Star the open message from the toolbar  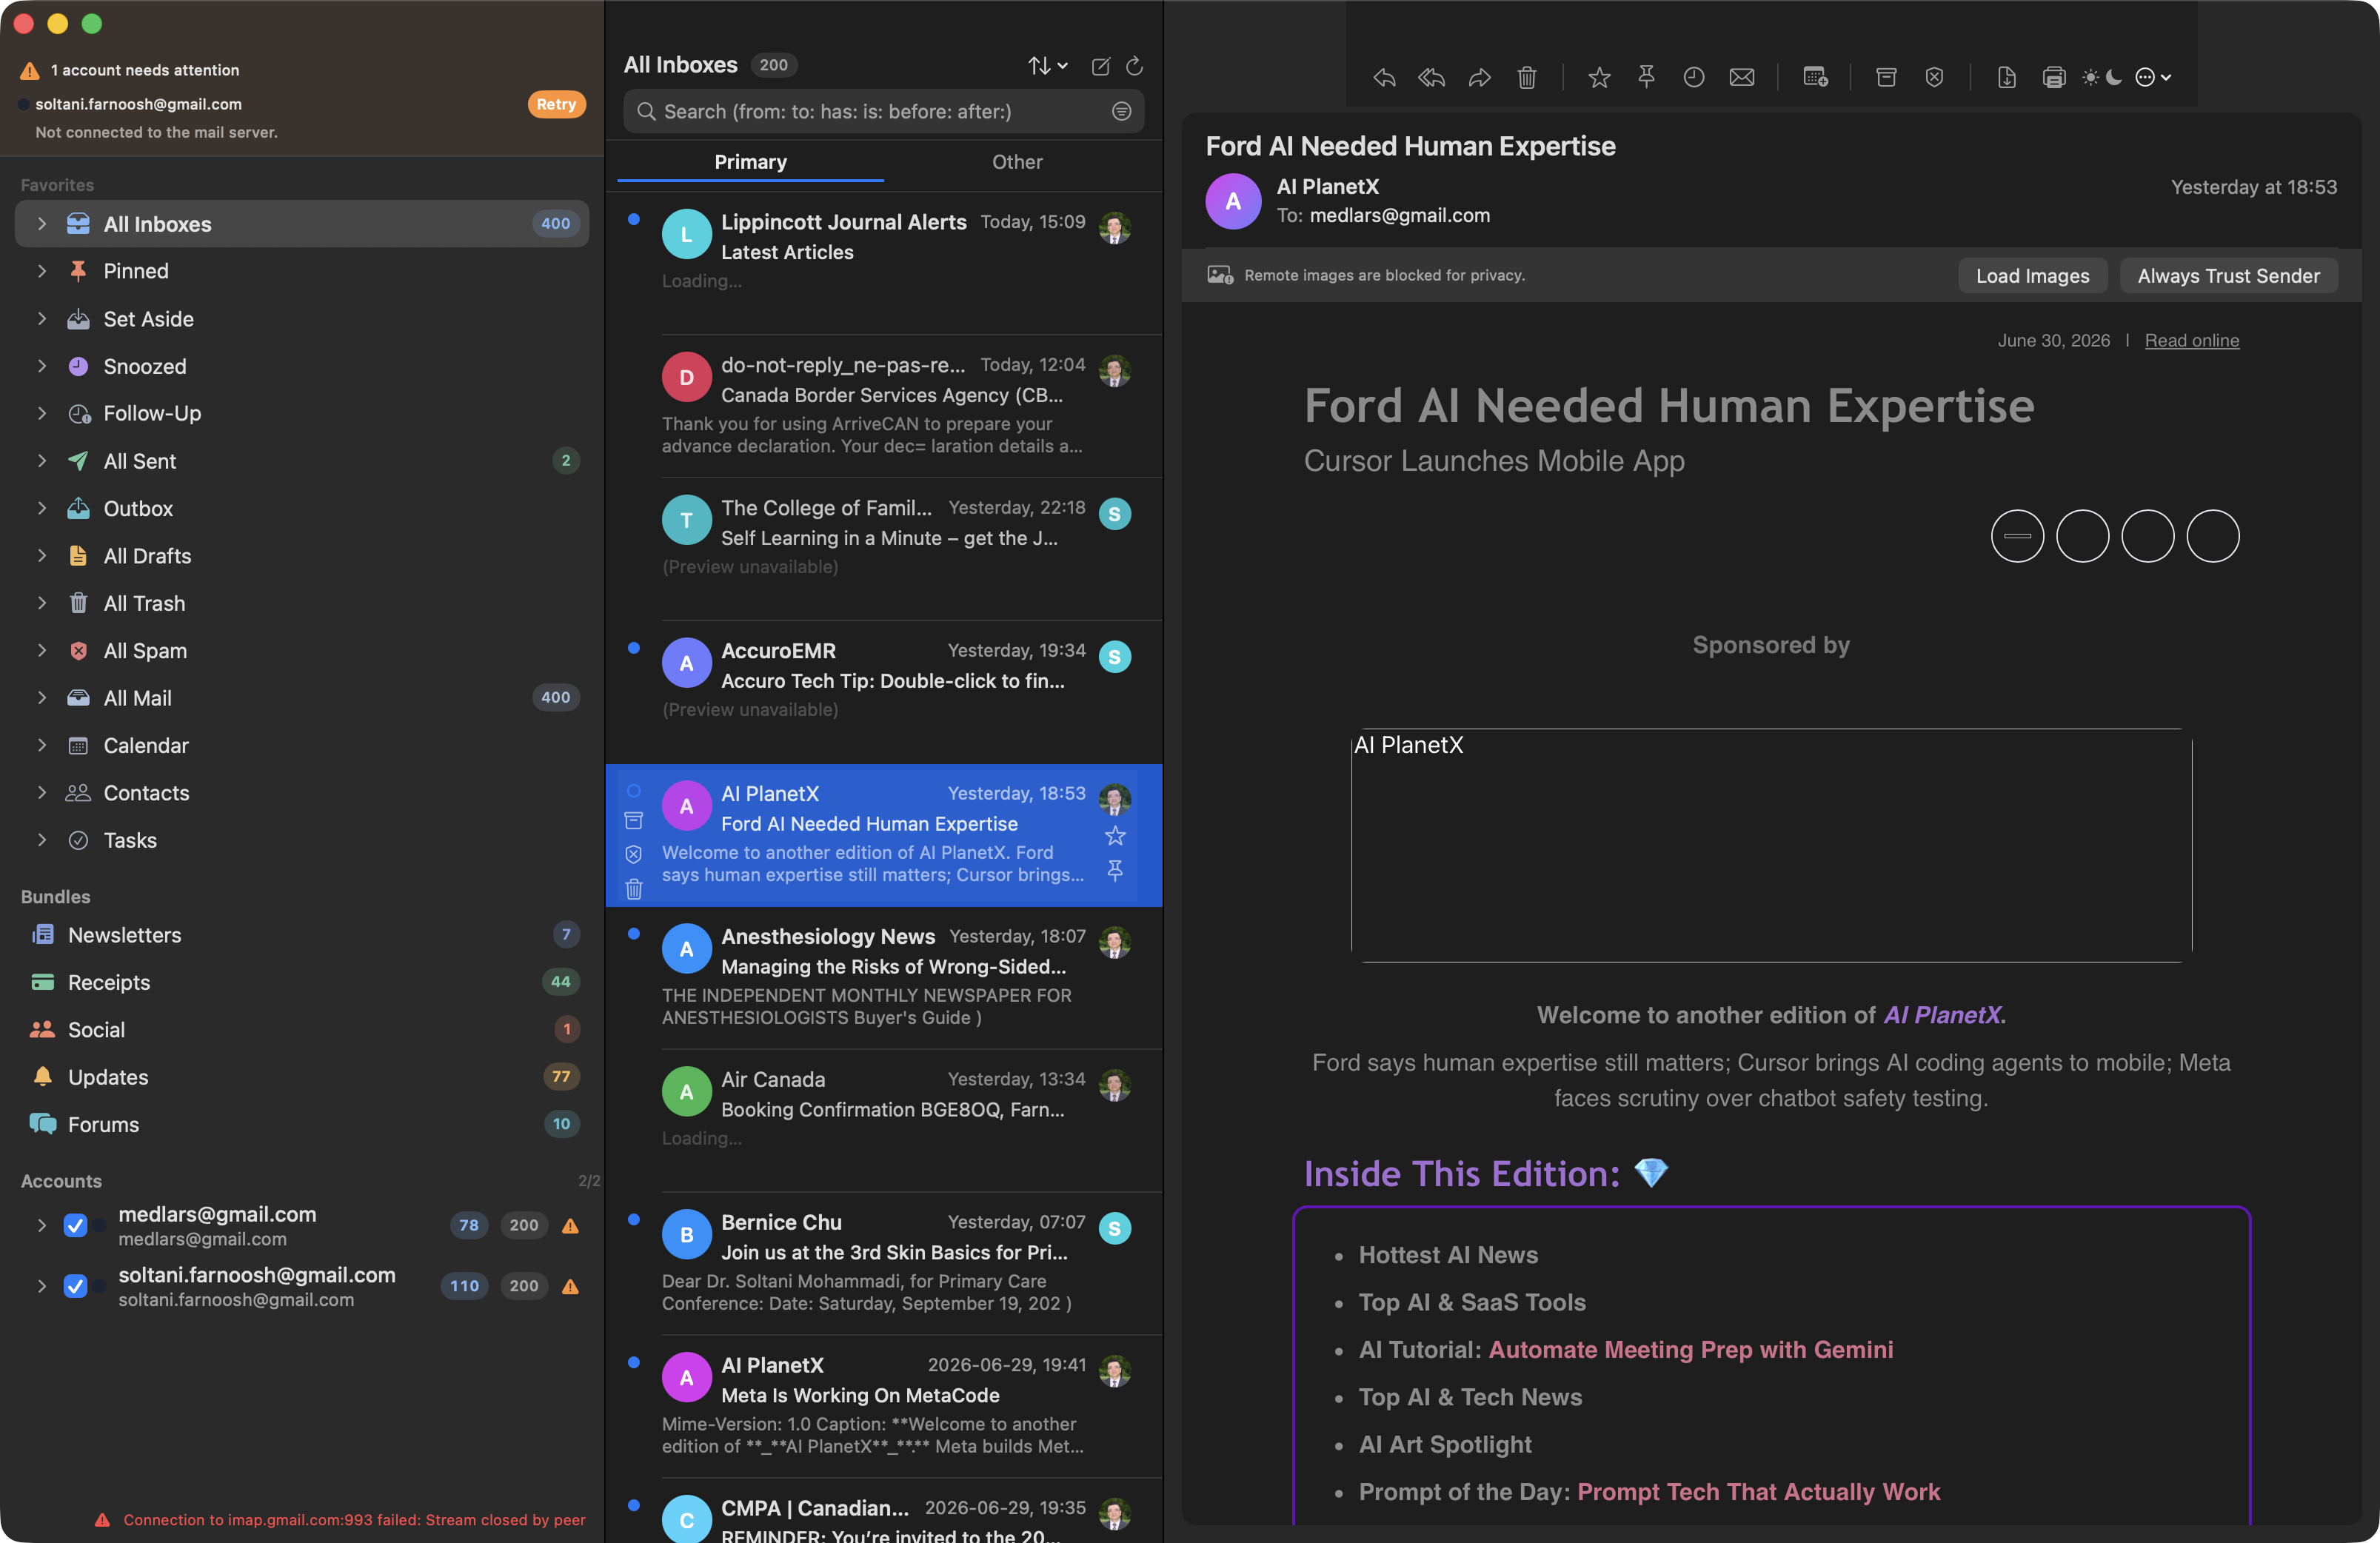[1599, 77]
